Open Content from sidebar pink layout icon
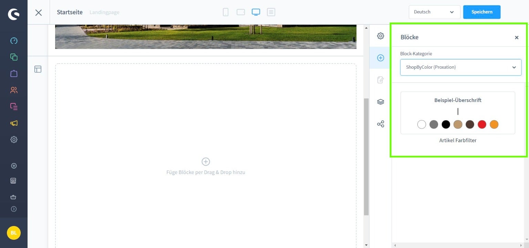The width and height of the screenshot is (529, 248). click(x=14, y=106)
